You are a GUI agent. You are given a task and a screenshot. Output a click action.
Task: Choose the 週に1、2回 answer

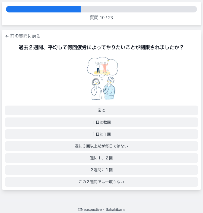click(101, 158)
